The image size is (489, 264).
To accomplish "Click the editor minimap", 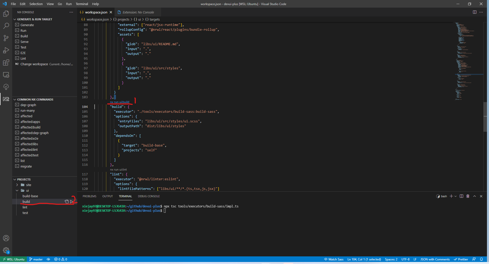I will pyautogui.click(x=469, y=61).
